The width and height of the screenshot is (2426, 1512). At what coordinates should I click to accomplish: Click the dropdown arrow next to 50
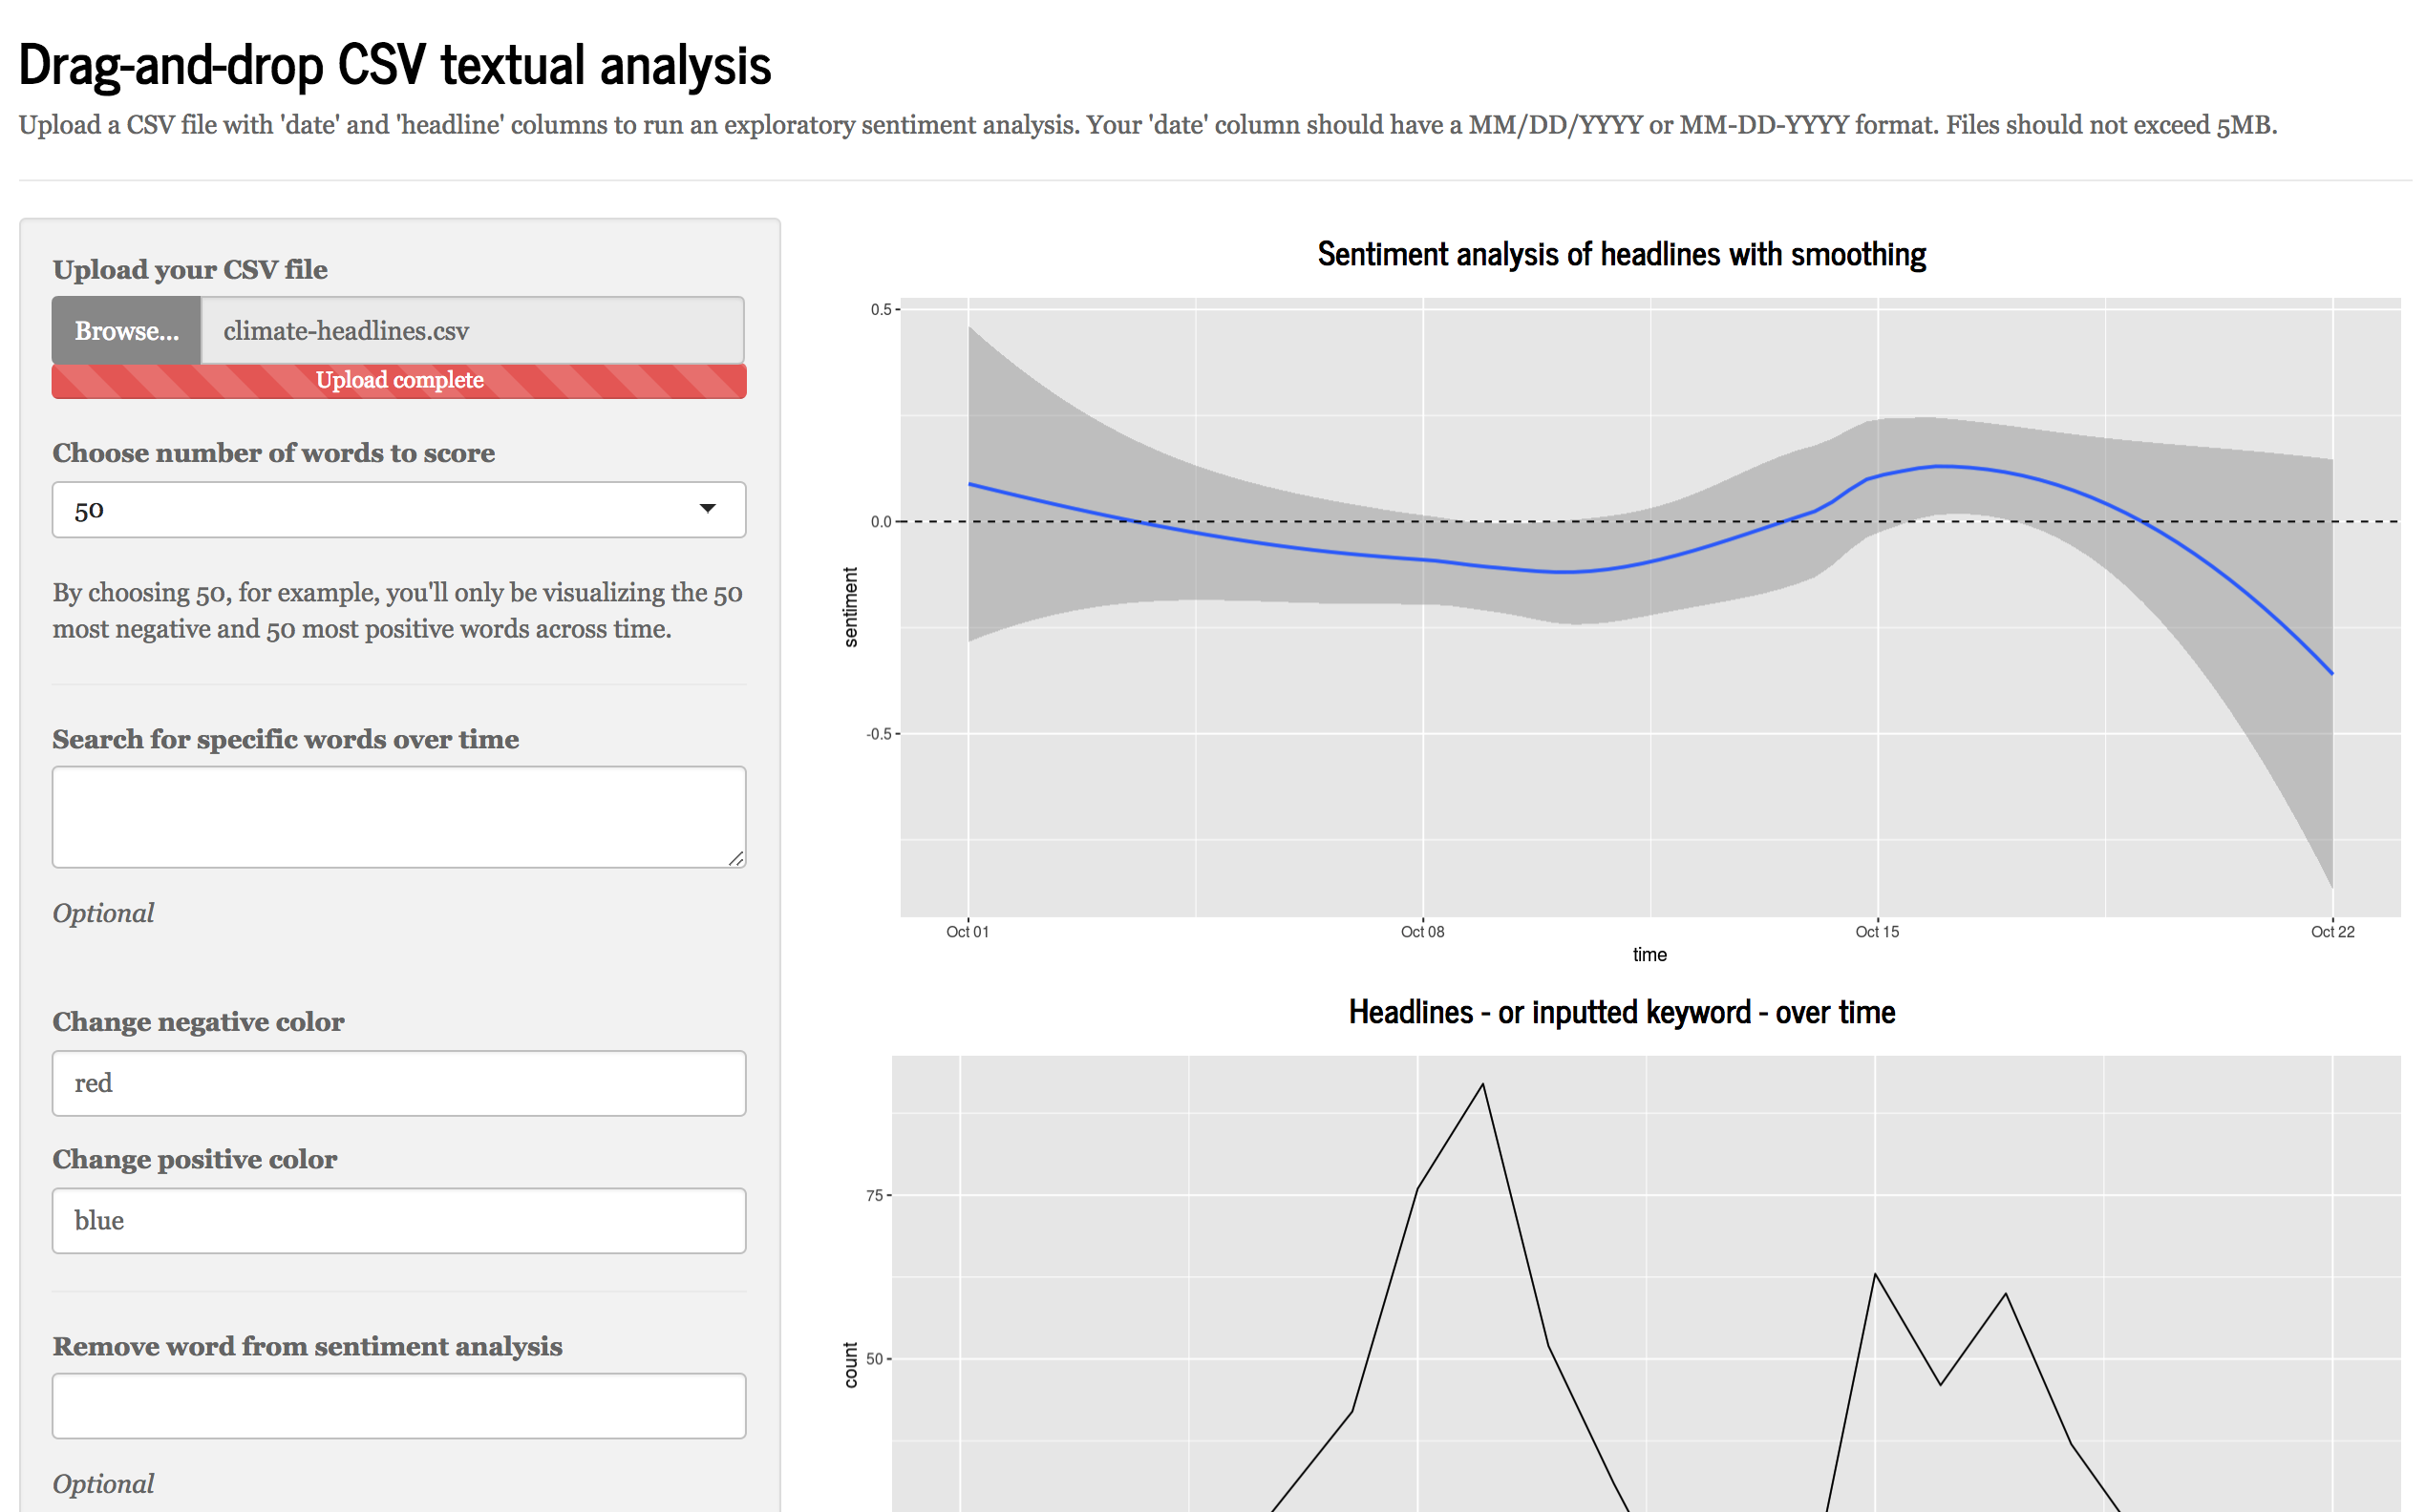[x=708, y=509]
